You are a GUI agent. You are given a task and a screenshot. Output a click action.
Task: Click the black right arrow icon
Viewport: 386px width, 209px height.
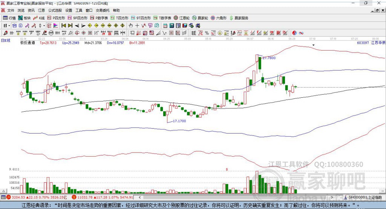(83, 26)
